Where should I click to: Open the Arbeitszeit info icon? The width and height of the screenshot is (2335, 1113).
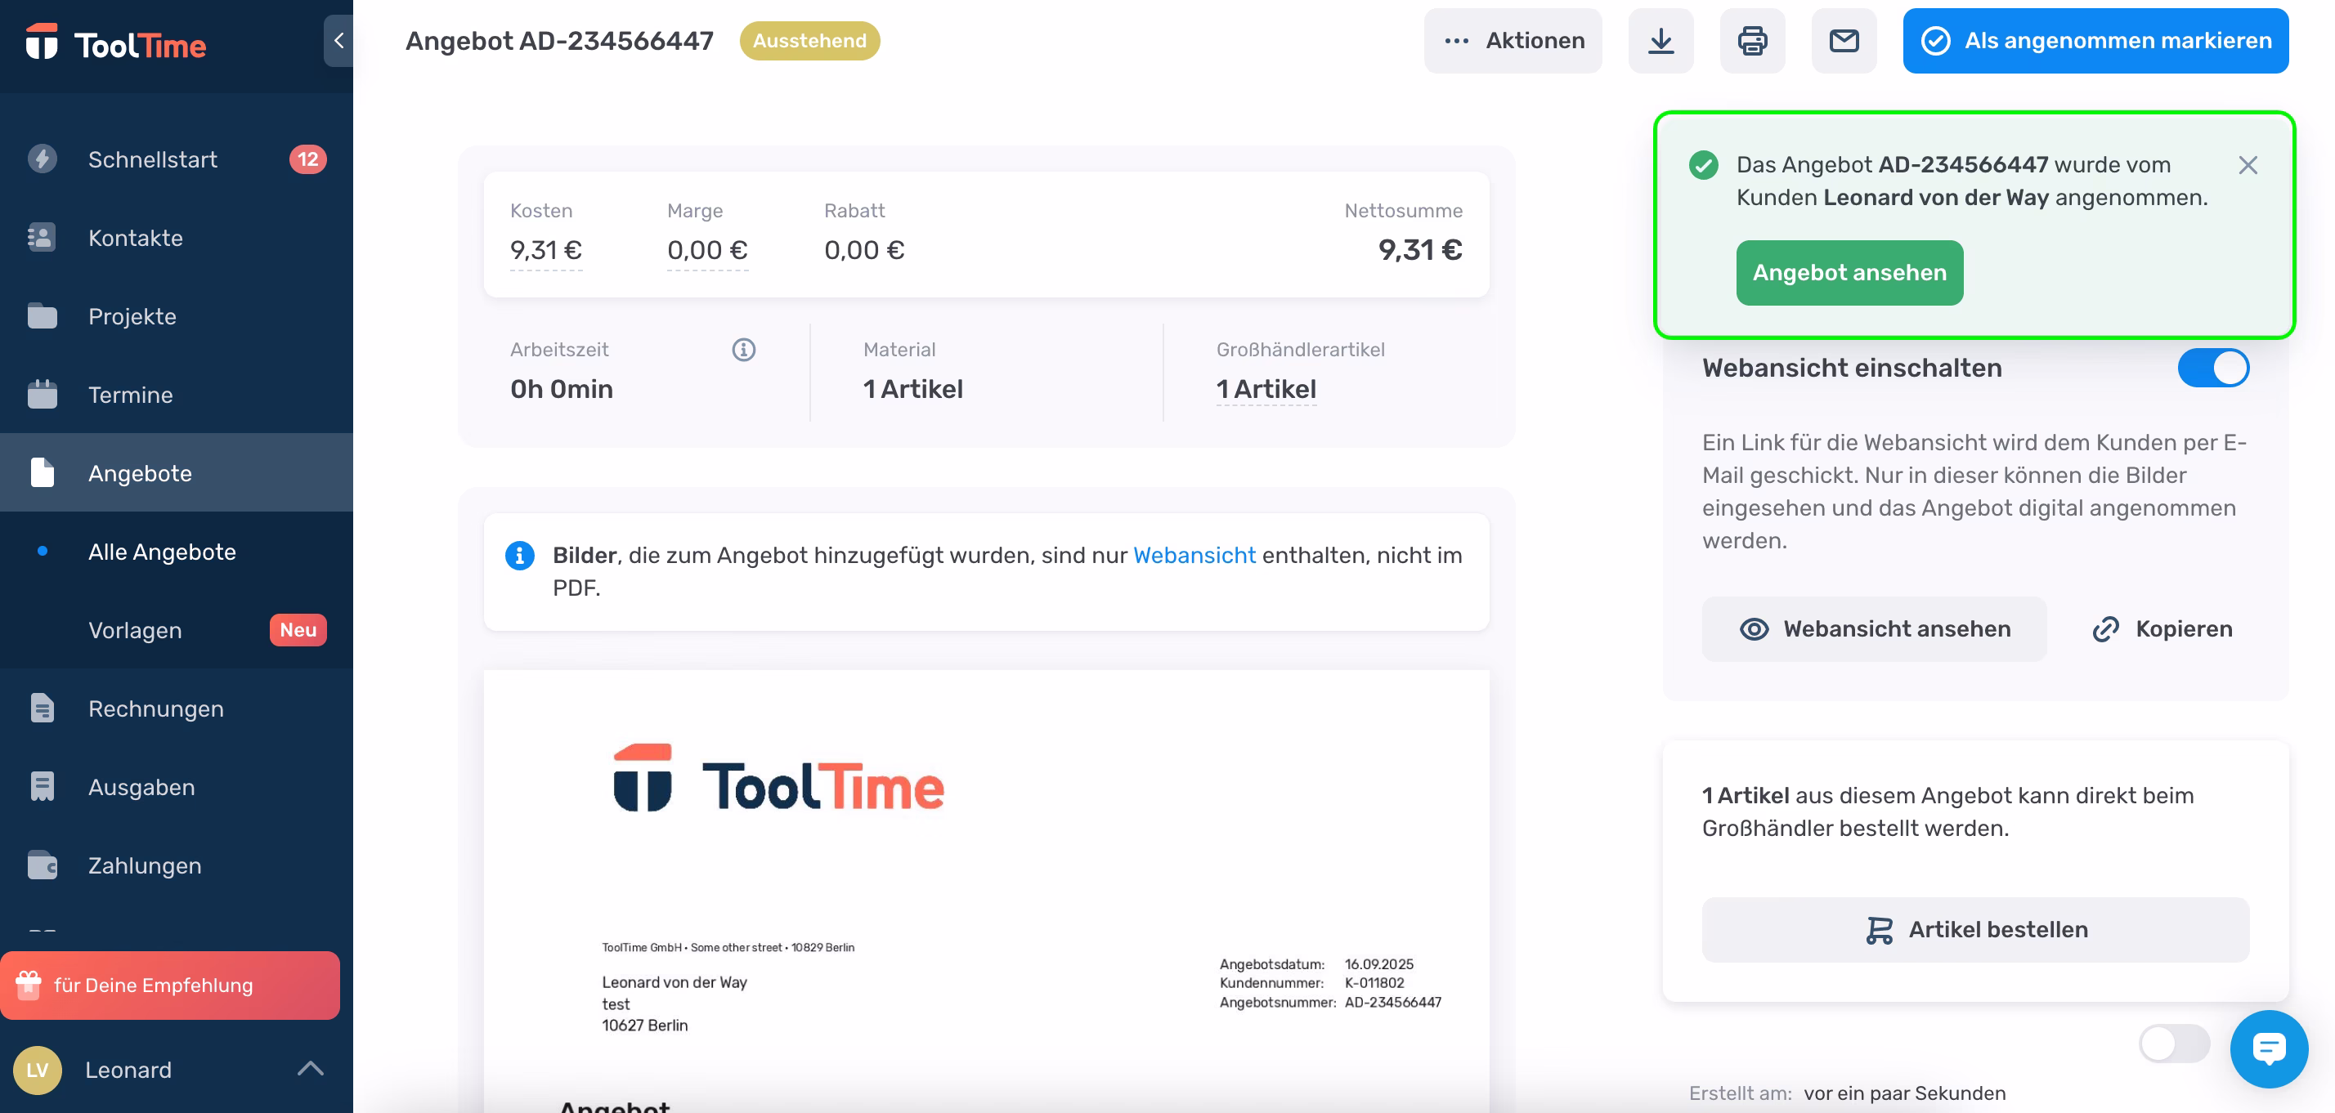[743, 350]
